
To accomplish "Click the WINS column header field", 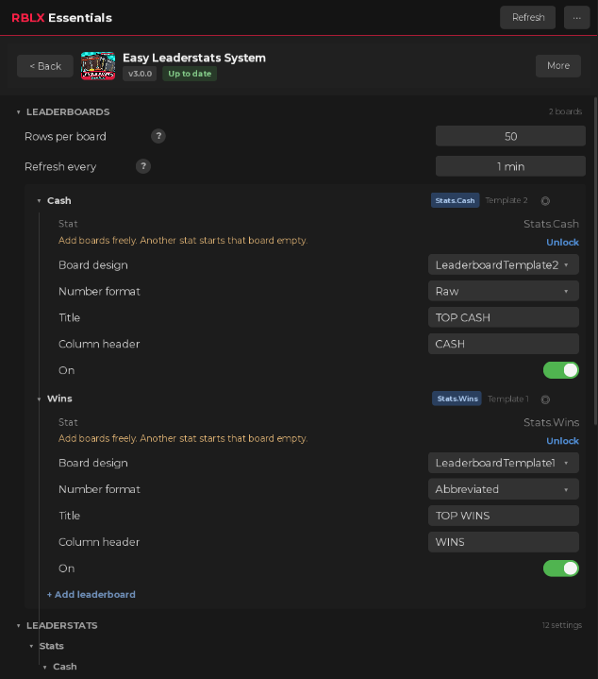I will pos(504,542).
